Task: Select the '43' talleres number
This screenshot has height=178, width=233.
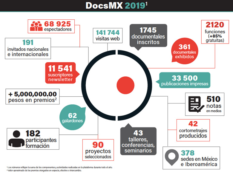Action: pyautogui.click(x=138, y=133)
